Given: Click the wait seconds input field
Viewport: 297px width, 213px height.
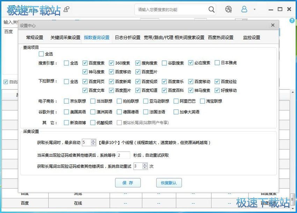Looking at the screenshot, I should click(123, 155).
